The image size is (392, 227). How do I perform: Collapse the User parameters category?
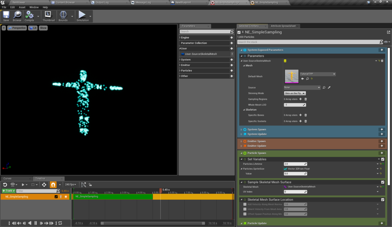point(180,48)
